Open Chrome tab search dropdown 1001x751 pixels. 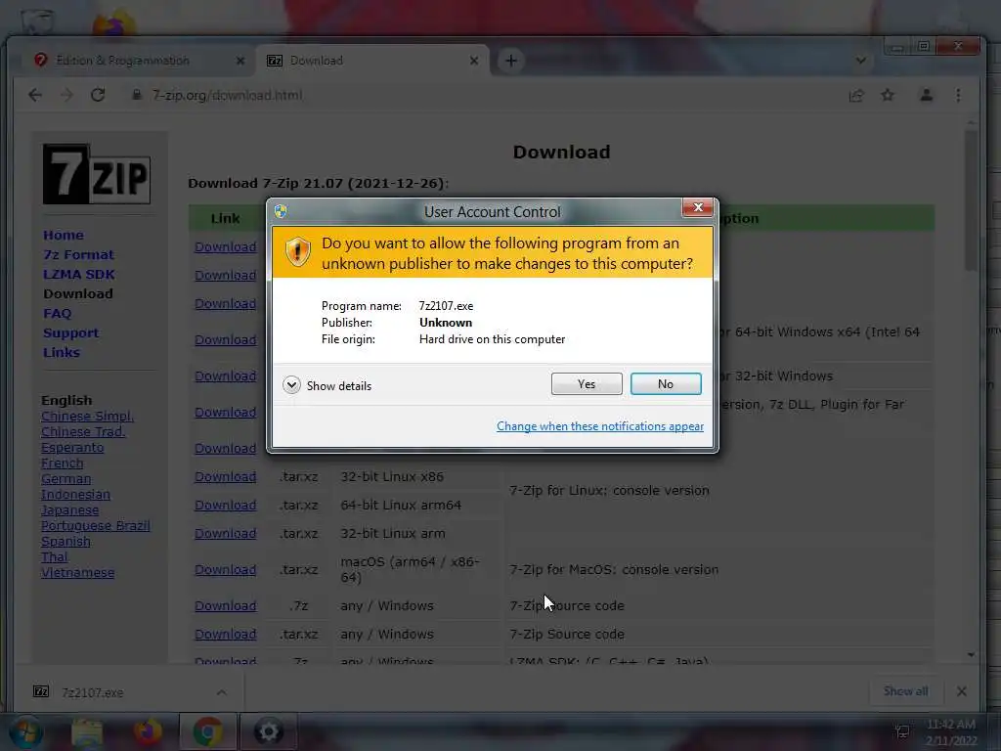point(860,61)
